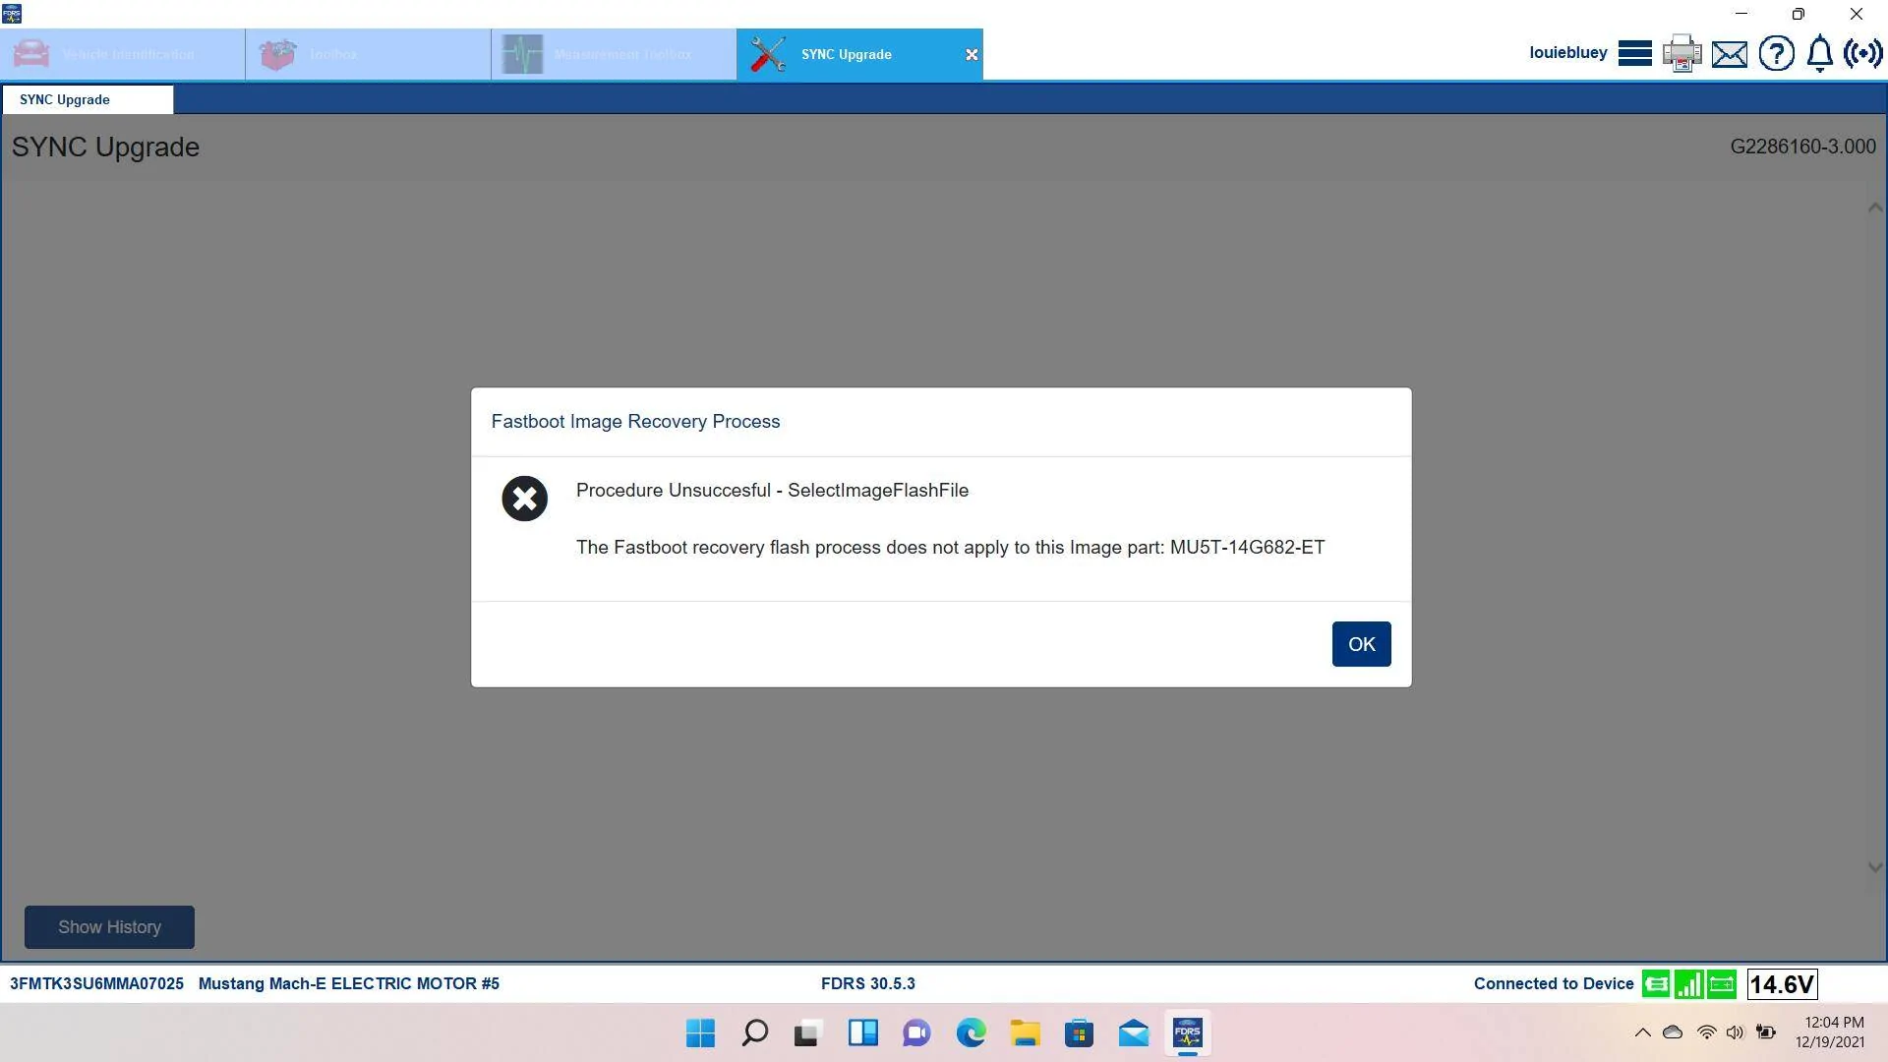Open File Explorer from the taskbar
The image size is (1888, 1062).
1025,1033
